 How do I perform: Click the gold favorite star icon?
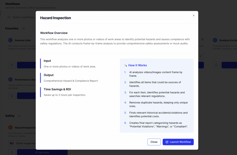coord(202,39)
